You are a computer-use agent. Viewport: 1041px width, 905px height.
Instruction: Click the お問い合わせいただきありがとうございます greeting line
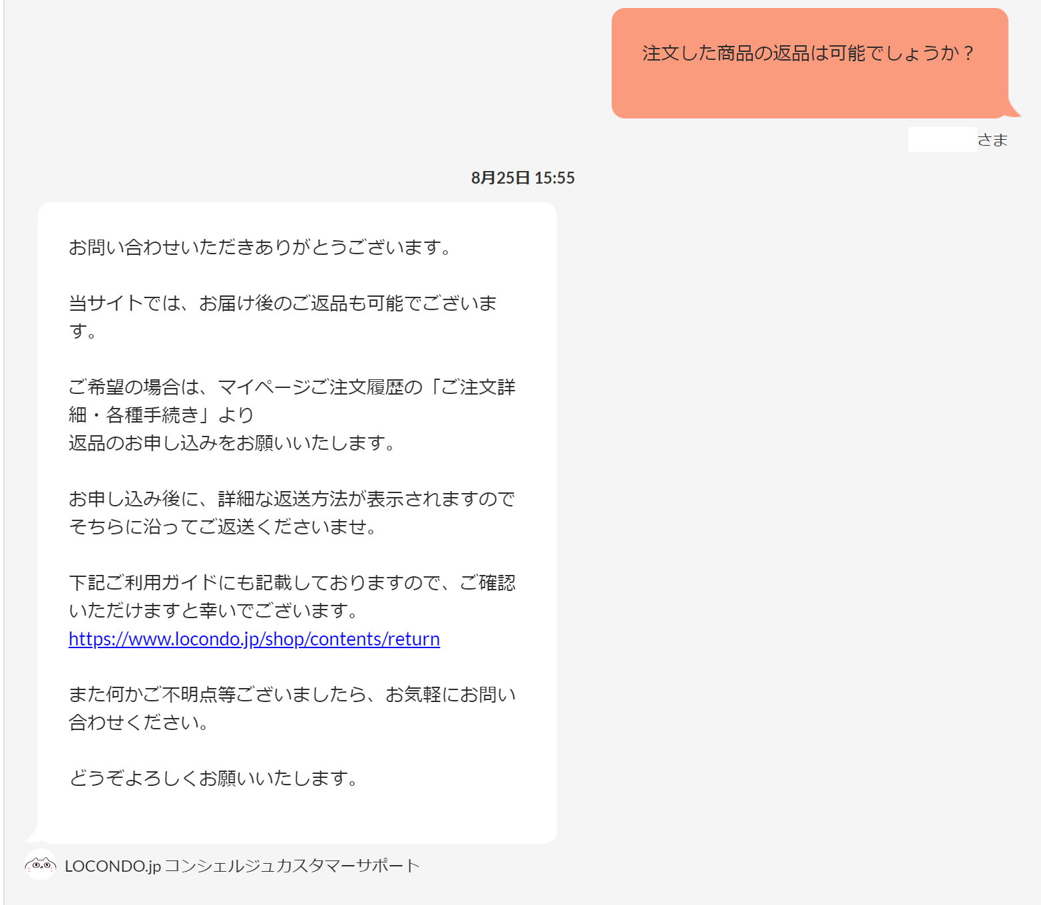pos(261,248)
